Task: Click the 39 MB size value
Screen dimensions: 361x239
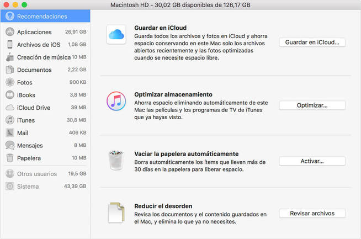Action: tap(79, 108)
